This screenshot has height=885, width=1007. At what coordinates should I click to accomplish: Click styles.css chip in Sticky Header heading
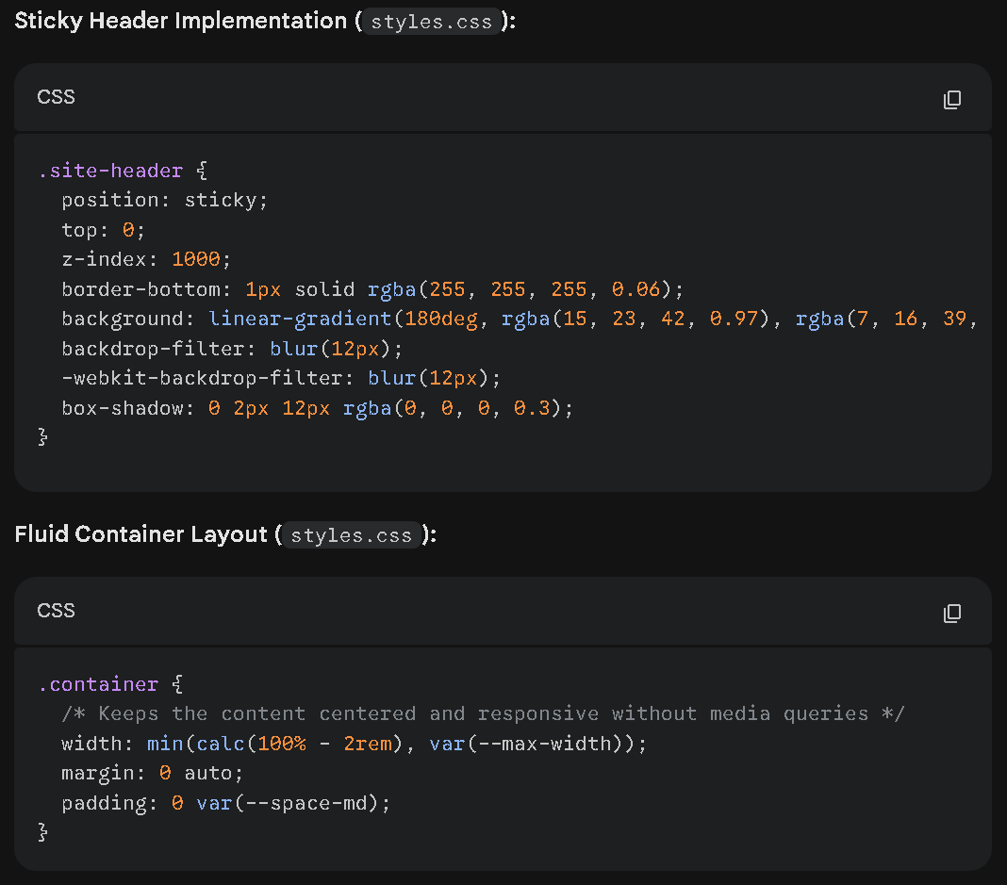pyautogui.click(x=431, y=23)
